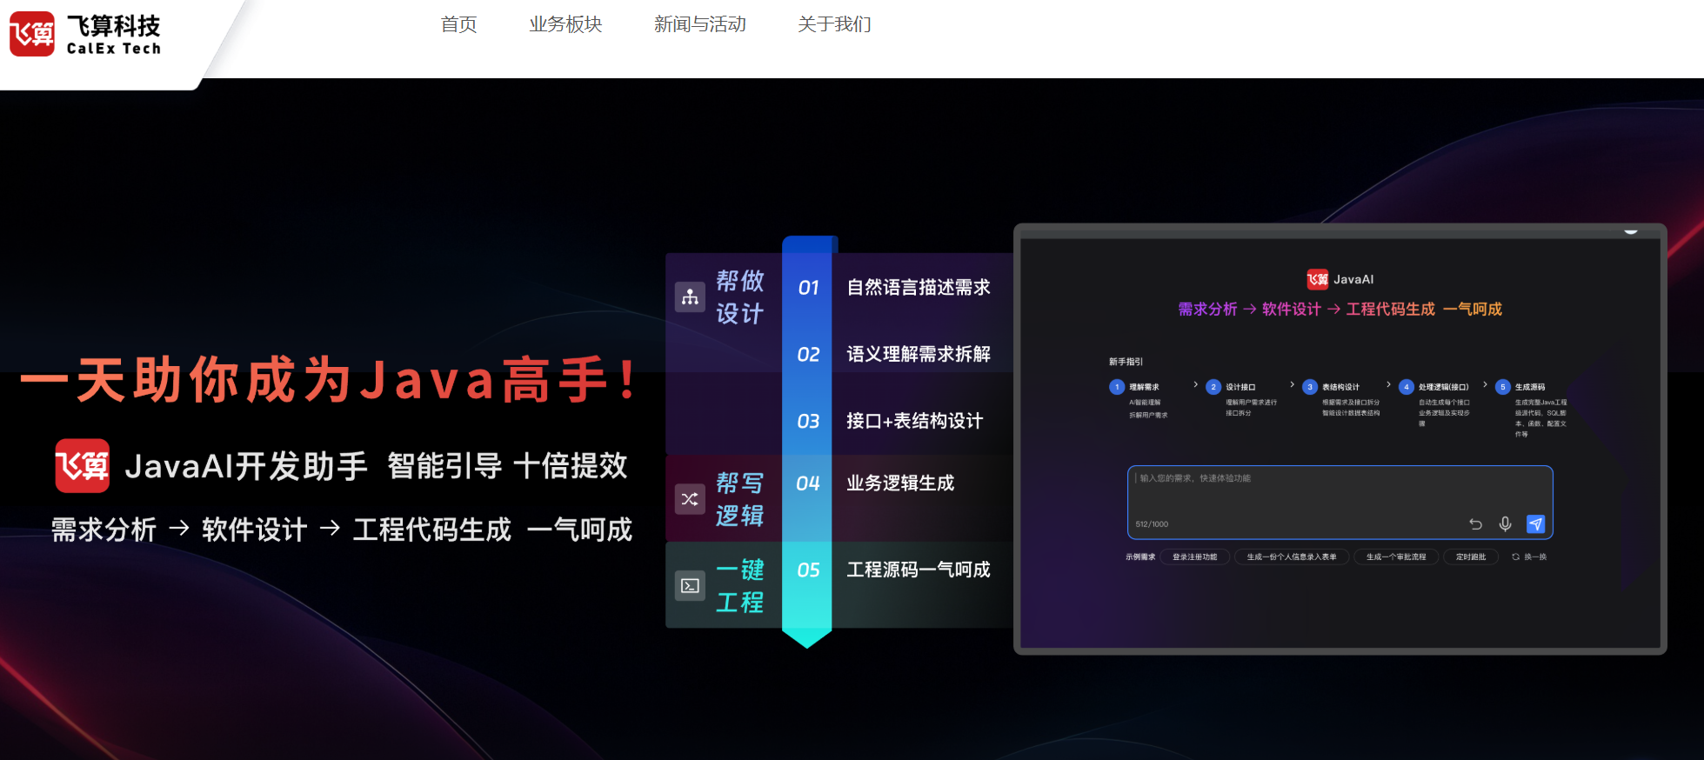The width and height of the screenshot is (1704, 760).
Task: Click the JavaAI logo inside the preview window
Action: tap(1340, 279)
